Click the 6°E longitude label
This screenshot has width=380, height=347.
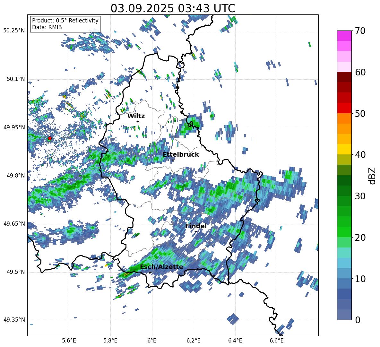[x=152, y=341]
